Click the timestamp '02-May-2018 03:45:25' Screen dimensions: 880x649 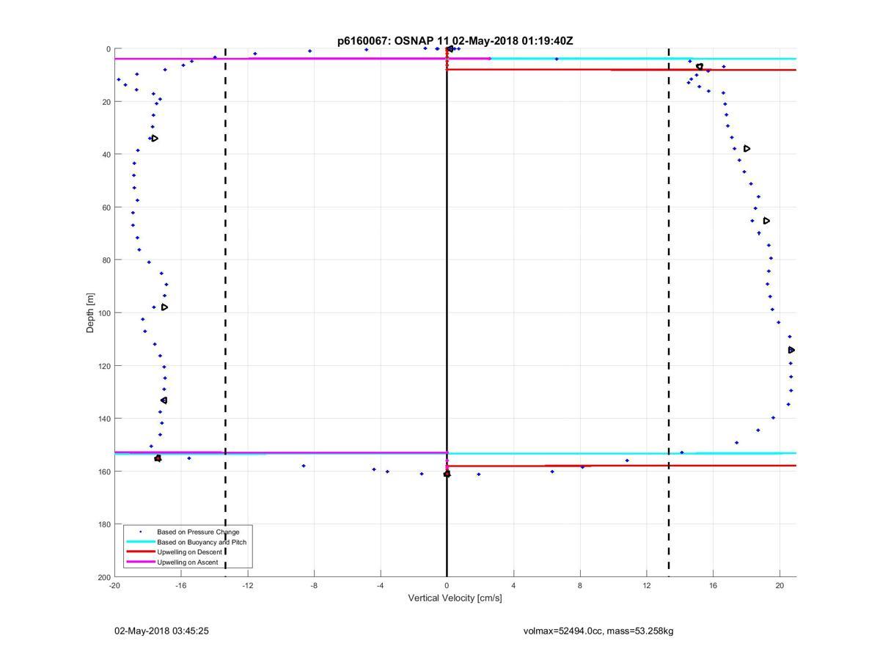tap(161, 631)
